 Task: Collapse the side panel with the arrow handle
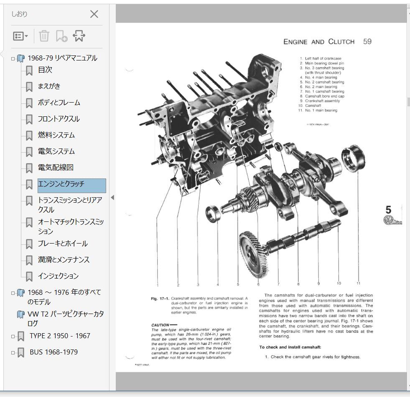tap(112, 197)
